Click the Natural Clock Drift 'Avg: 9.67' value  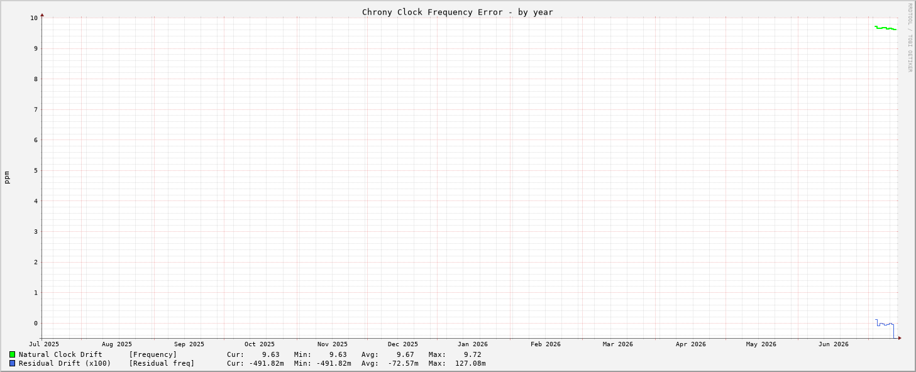(x=388, y=354)
